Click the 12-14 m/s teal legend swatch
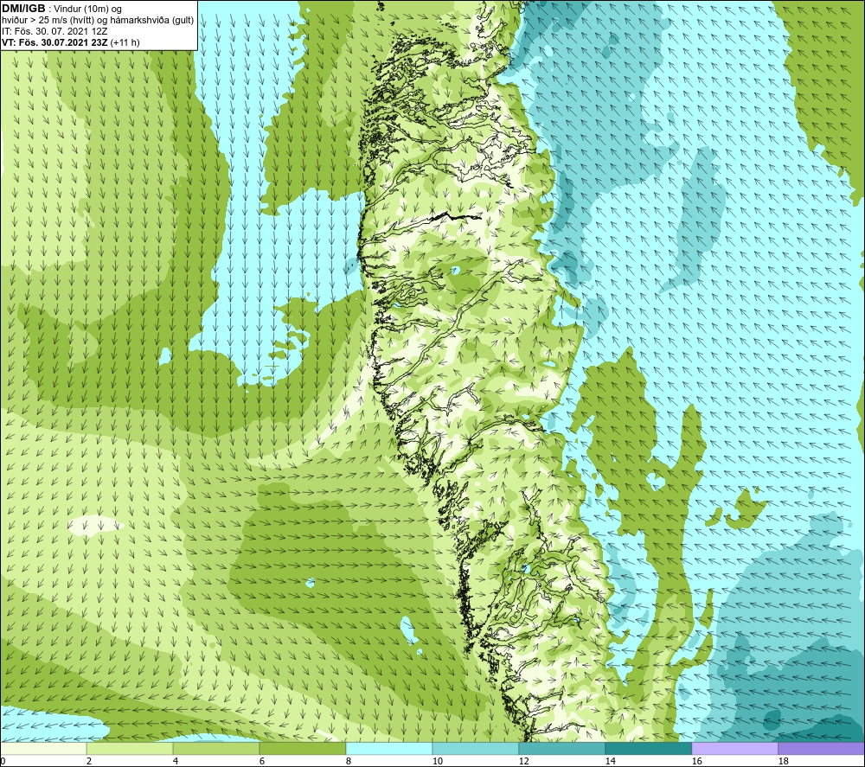The image size is (865, 767). pyautogui.click(x=561, y=748)
